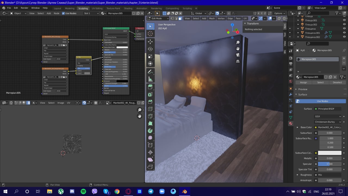Open the Object Data properties tab
Image resolution: width=348 pixels, height=196 pixels.
[x=291, y=118]
